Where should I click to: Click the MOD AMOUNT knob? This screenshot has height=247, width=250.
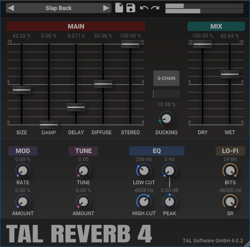(23, 201)
